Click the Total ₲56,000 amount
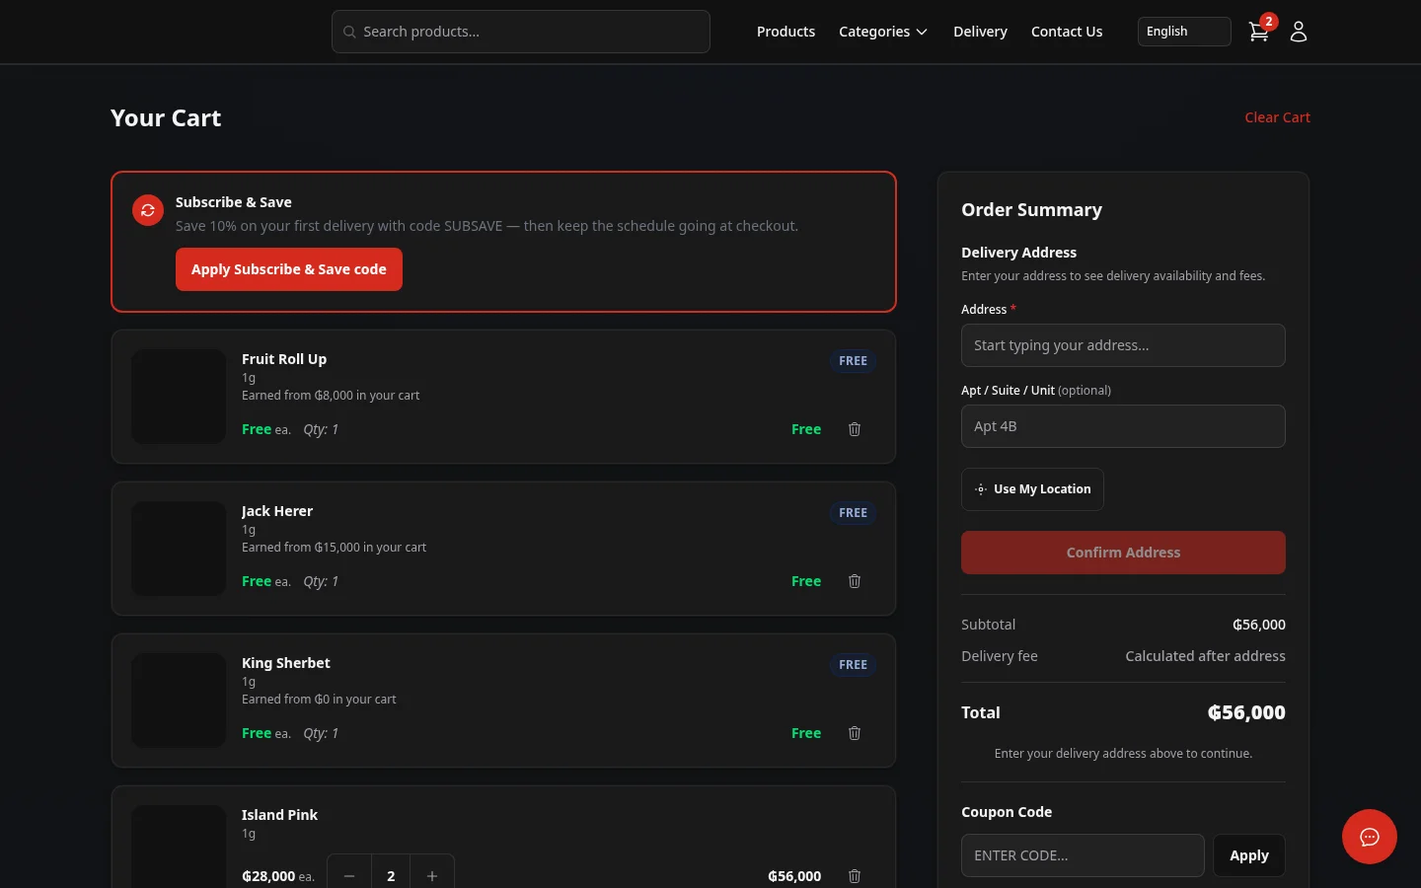Image resolution: width=1421 pixels, height=888 pixels. click(x=1246, y=712)
